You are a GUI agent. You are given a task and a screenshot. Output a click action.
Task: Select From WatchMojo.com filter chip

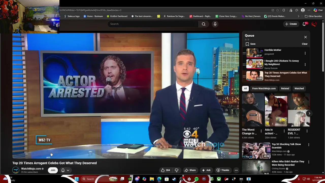(x=264, y=88)
